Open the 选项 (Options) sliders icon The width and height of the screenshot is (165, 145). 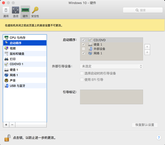[15, 10]
